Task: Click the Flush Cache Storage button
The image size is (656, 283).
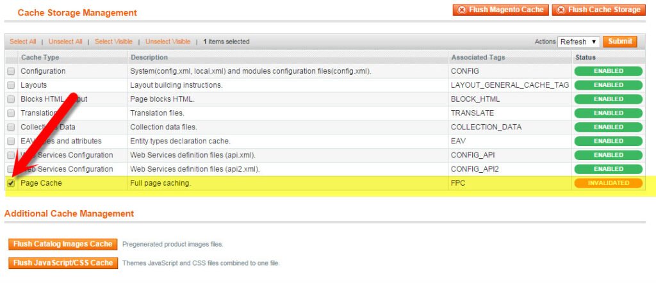Action: [598, 10]
